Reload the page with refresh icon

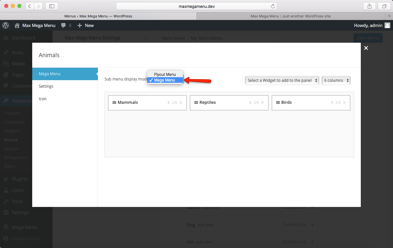[273, 6]
